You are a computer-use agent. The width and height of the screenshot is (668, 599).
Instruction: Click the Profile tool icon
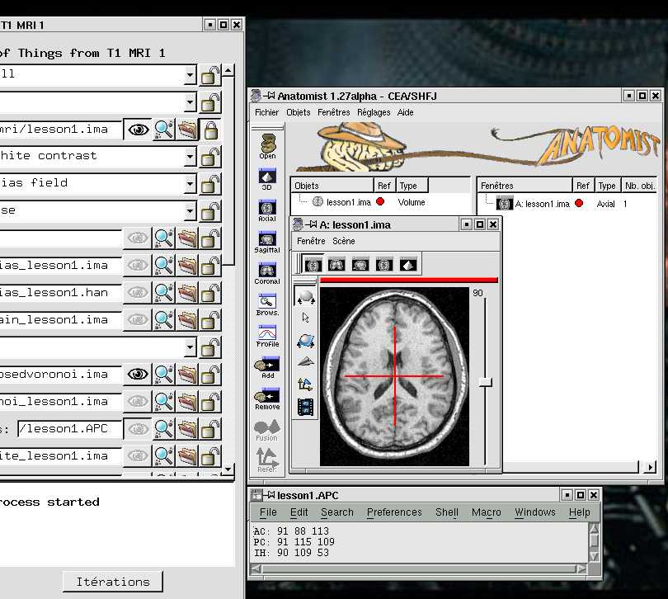click(267, 333)
